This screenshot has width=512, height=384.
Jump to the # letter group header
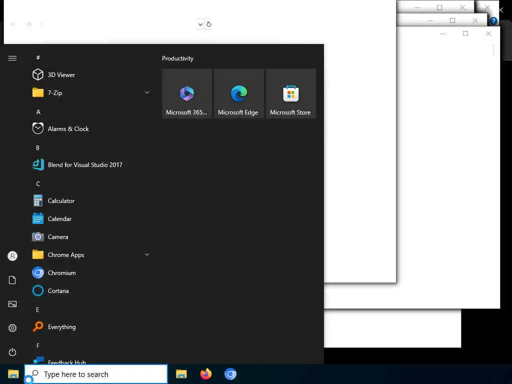click(x=38, y=57)
